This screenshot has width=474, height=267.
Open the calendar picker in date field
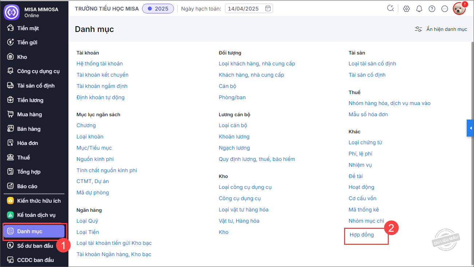click(268, 8)
